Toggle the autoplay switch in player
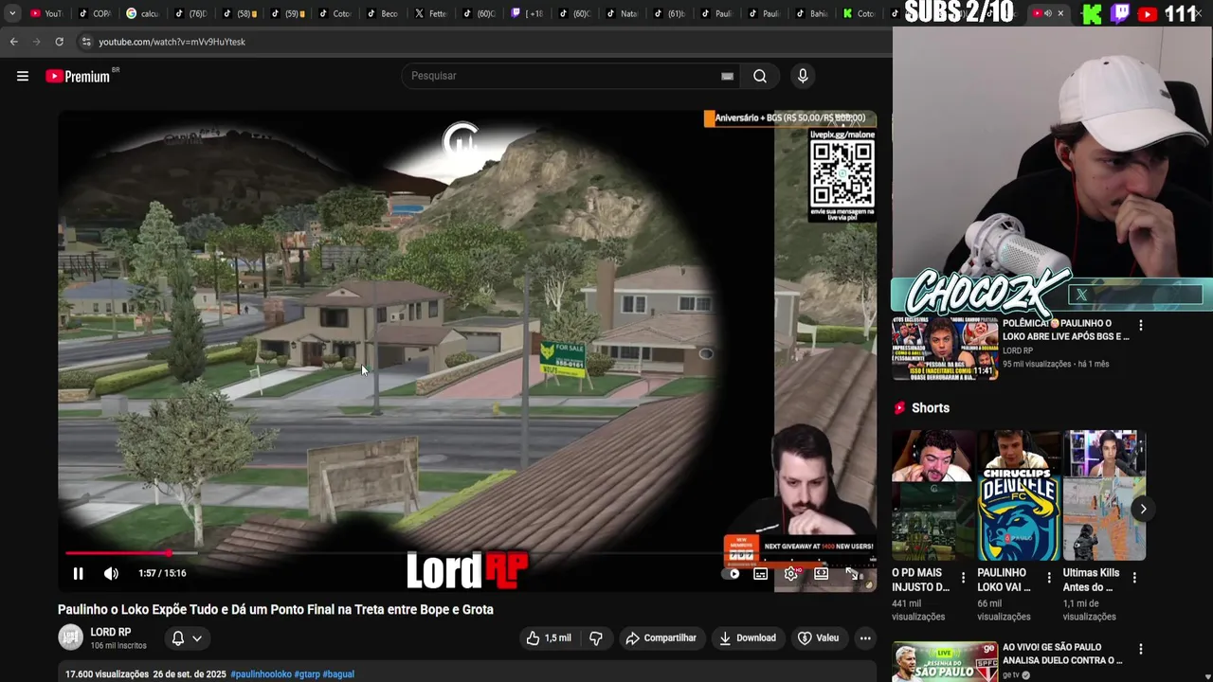The height and width of the screenshot is (682, 1213). pos(733,574)
